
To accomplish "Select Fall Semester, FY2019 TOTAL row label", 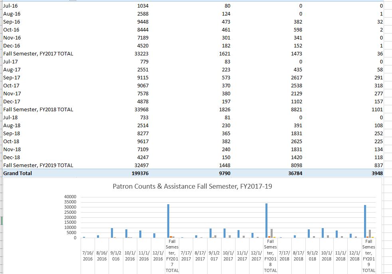I will point(38,166).
